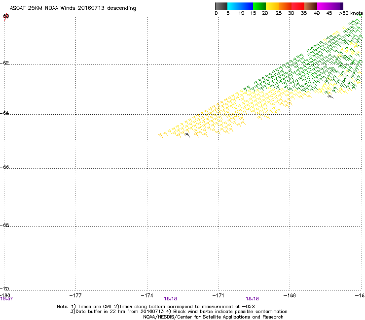Click the -177 longitude axis label
This screenshot has width=365, height=320.
point(75,295)
